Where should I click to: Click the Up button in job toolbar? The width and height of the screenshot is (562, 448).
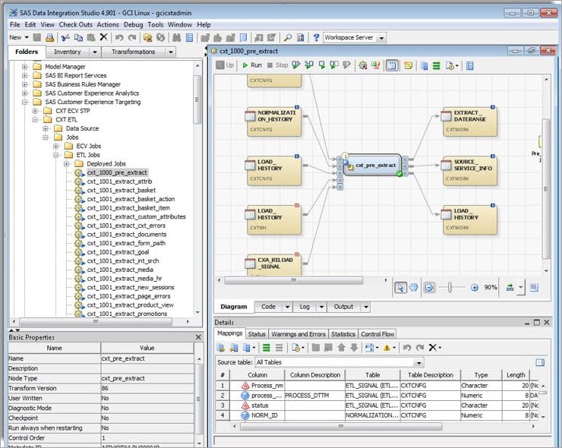point(225,65)
